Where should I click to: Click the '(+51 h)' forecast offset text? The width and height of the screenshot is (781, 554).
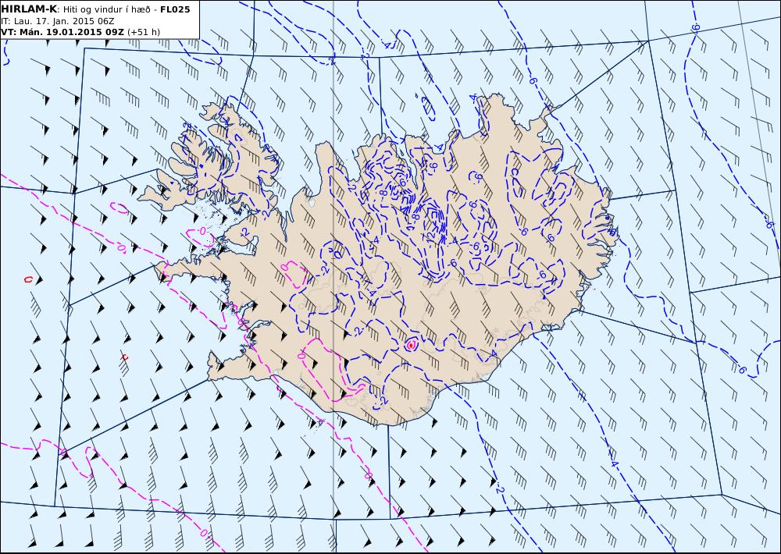tap(144, 32)
